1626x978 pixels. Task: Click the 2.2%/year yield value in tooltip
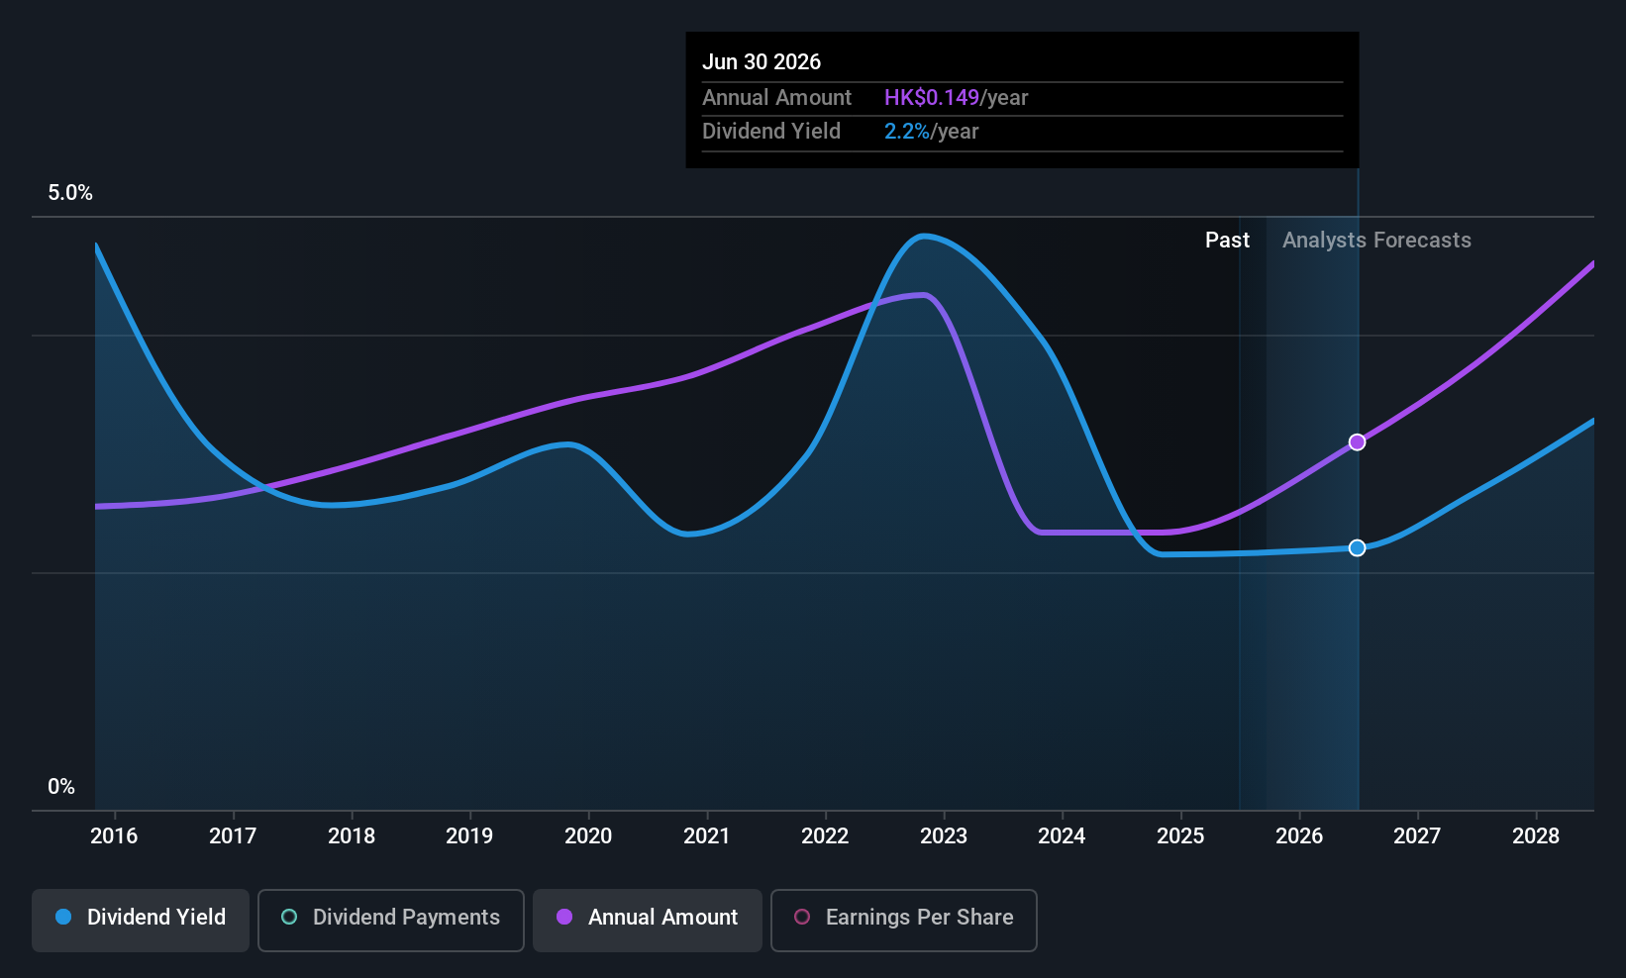point(931,132)
